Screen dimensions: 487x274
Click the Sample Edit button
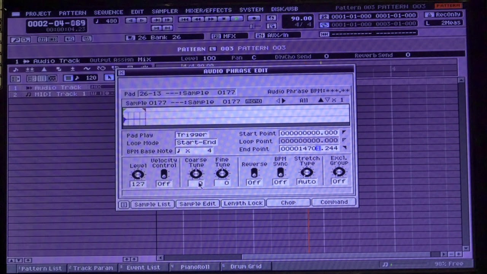point(197,204)
